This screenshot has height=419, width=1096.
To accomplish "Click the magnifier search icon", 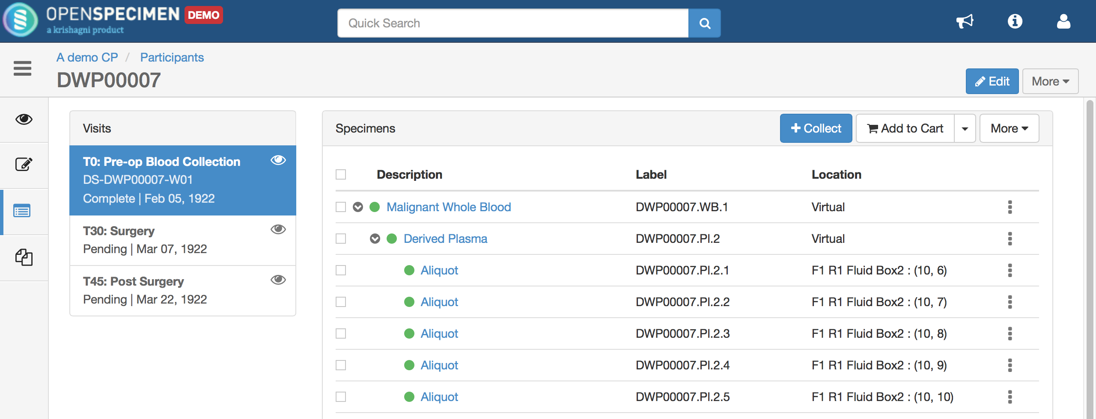I will pyautogui.click(x=704, y=23).
